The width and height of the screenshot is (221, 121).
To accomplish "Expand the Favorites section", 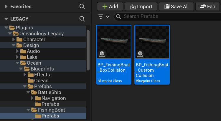I will [6, 6].
